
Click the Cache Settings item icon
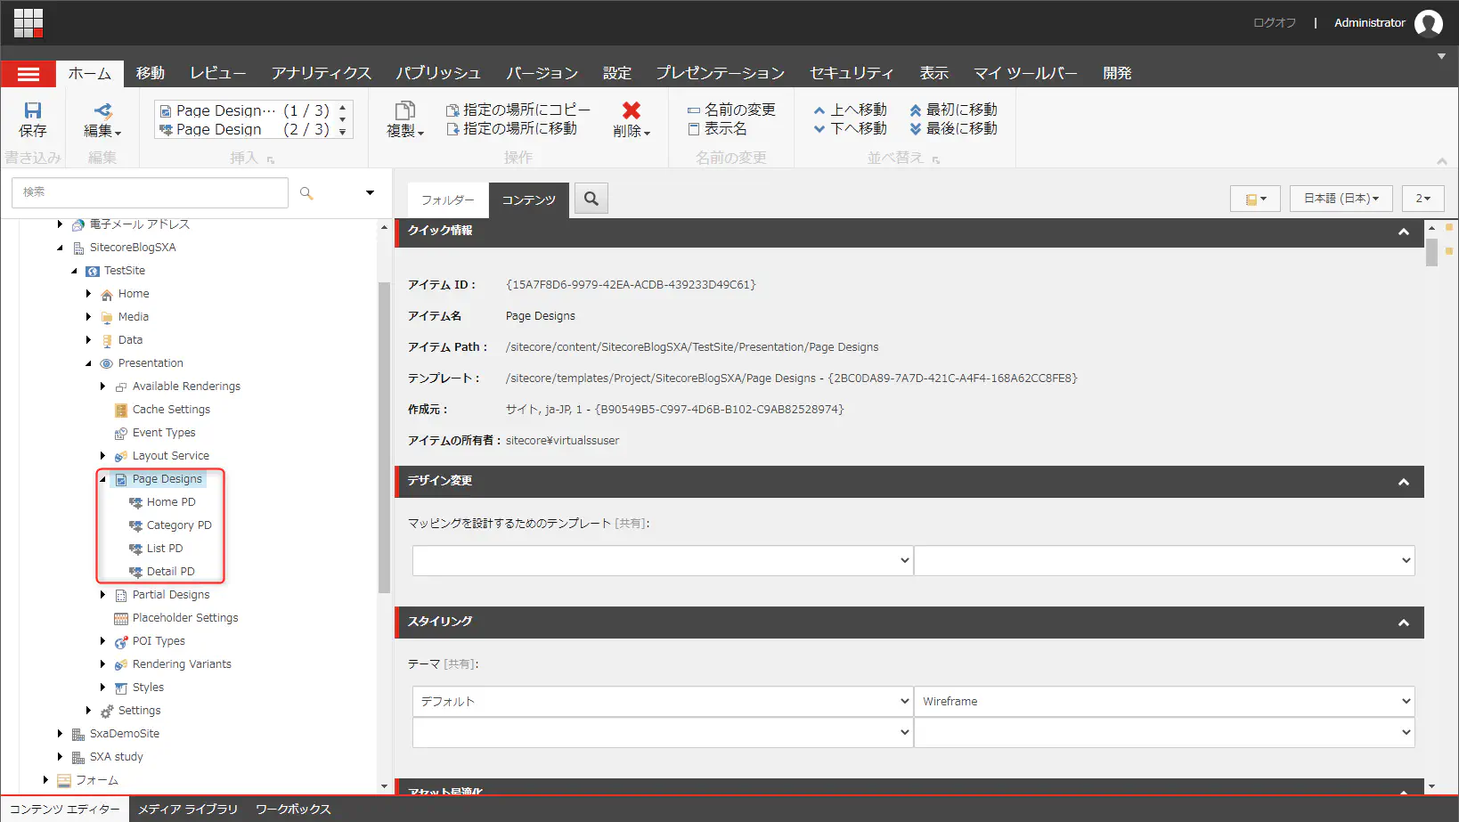point(121,410)
